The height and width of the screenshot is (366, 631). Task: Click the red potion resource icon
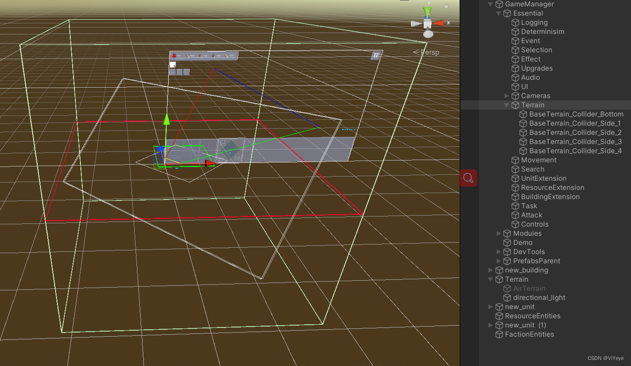(x=174, y=55)
